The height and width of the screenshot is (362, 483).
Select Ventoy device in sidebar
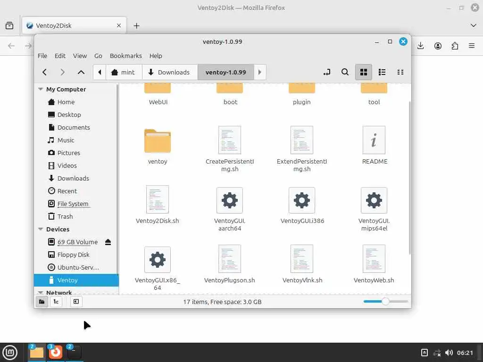coord(76,280)
